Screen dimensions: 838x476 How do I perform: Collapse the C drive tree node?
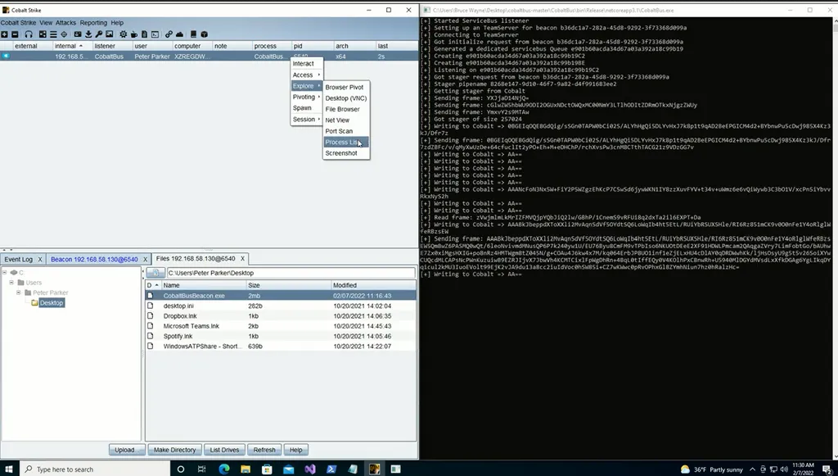pyautogui.click(x=4, y=272)
